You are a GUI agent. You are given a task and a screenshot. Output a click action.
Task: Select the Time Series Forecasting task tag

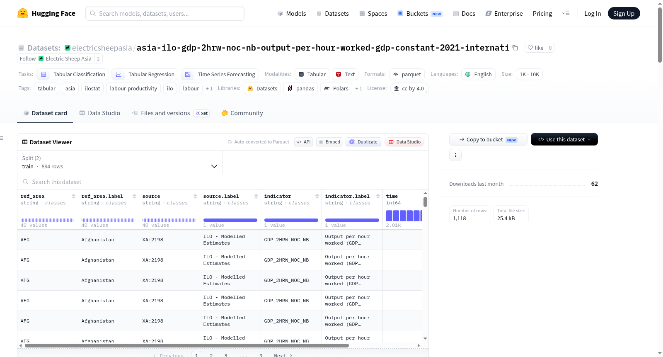tap(220, 74)
